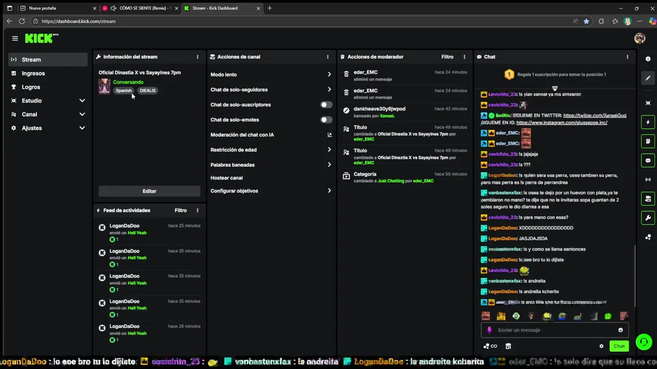Reload the page in browser

(22, 21)
